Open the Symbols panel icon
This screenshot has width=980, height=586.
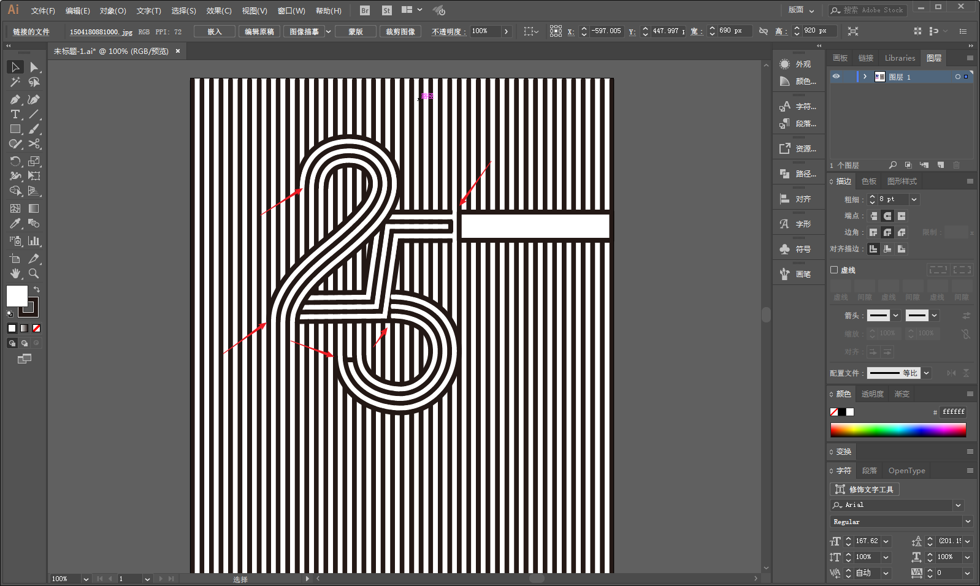[784, 249]
